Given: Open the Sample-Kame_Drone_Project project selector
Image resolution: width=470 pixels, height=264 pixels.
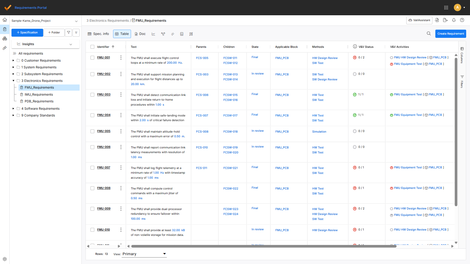Looking at the screenshot, I should coord(45,21).
